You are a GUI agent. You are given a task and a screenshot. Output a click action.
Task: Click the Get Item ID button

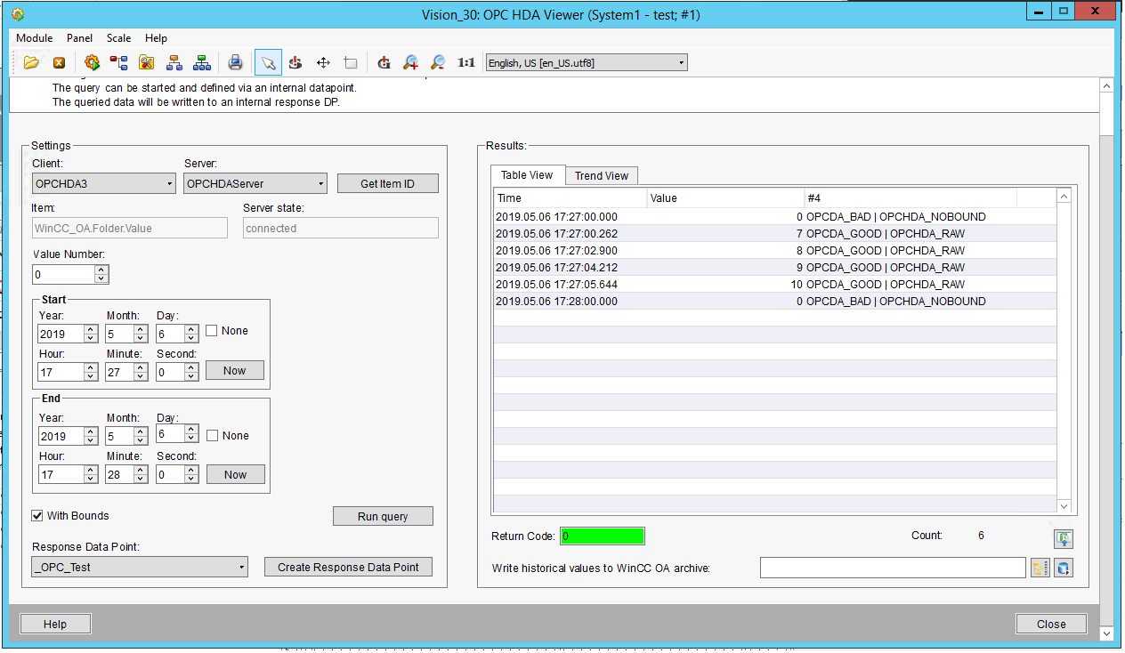(387, 183)
